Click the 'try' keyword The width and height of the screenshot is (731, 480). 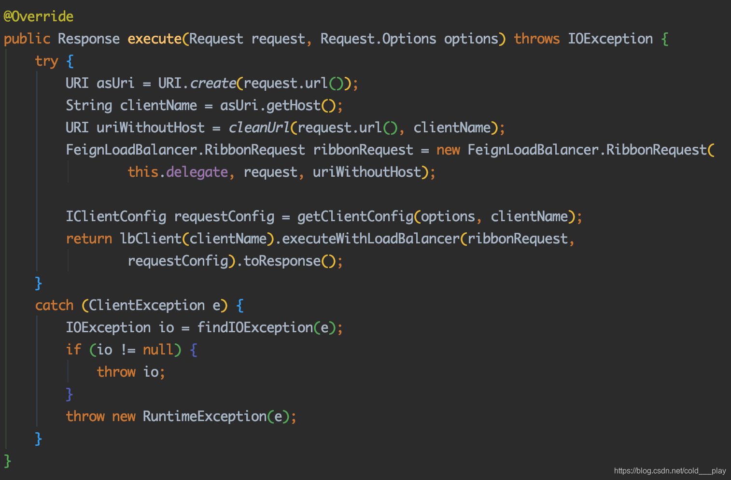coord(46,61)
